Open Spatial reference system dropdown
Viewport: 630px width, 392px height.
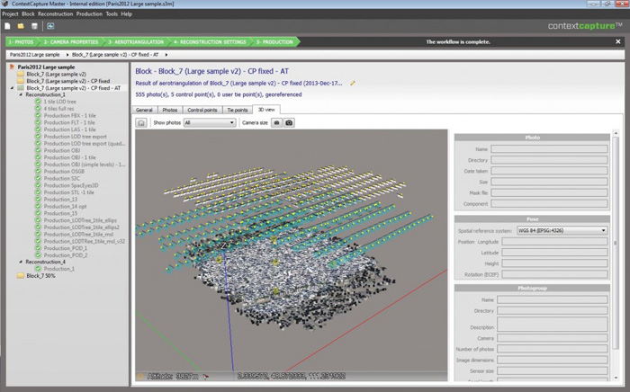coord(562,230)
